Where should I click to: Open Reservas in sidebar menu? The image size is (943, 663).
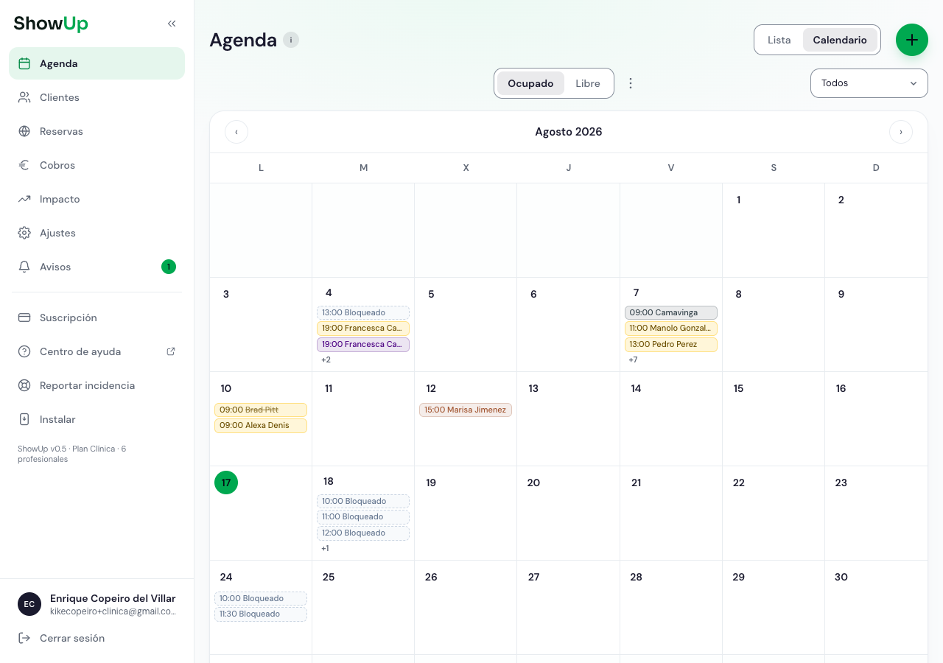point(97,131)
